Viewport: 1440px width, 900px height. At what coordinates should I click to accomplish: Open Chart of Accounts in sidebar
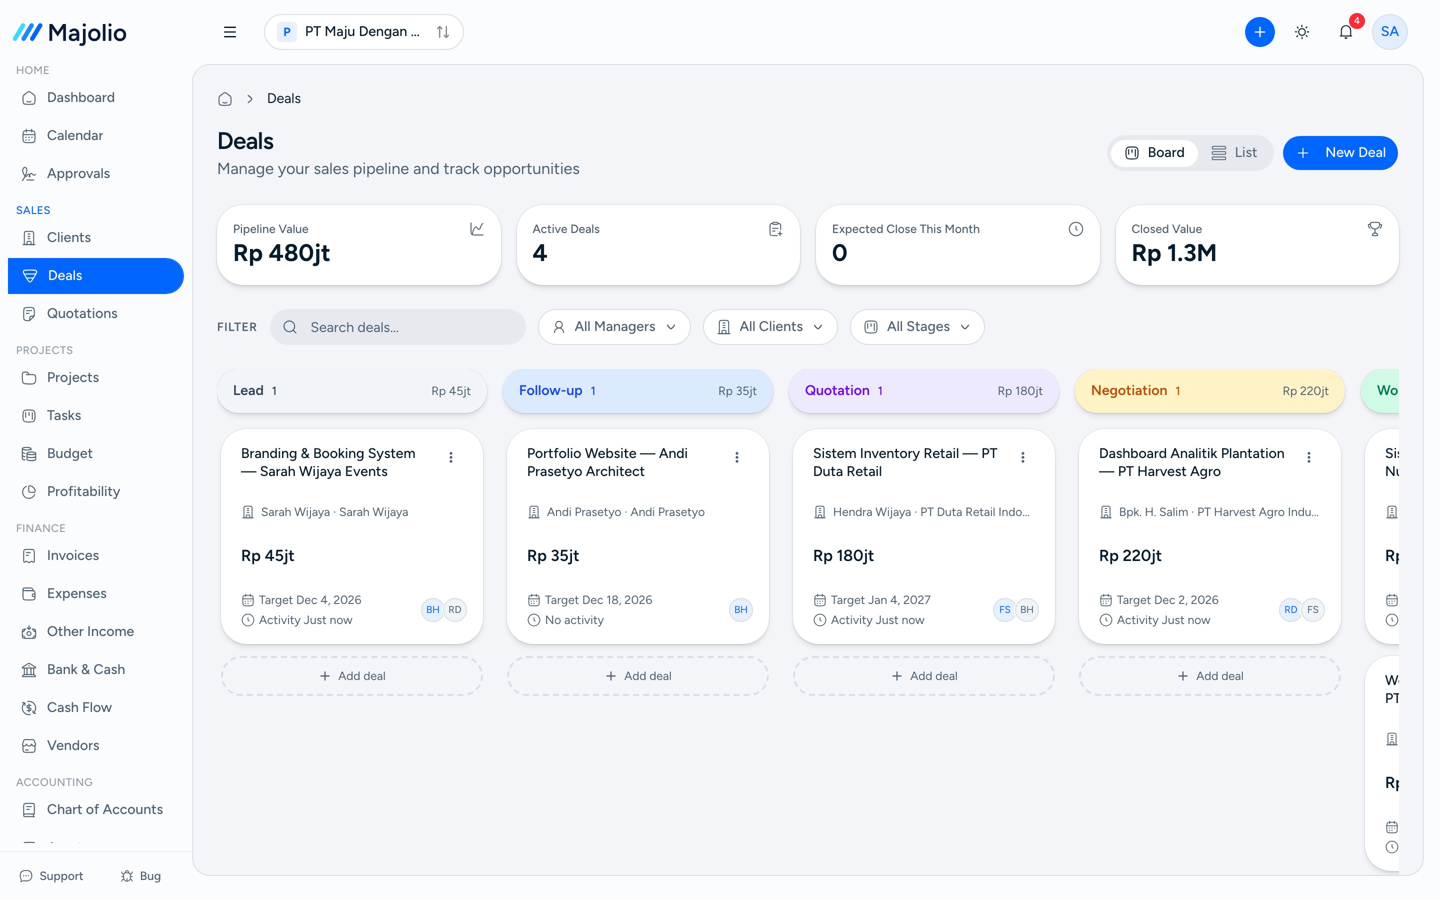pos(95,809)
